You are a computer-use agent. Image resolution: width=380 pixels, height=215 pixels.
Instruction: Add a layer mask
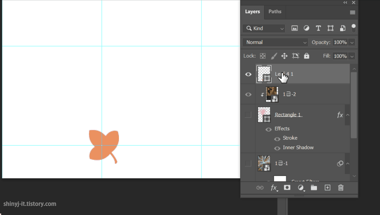(x=287, y=187)
